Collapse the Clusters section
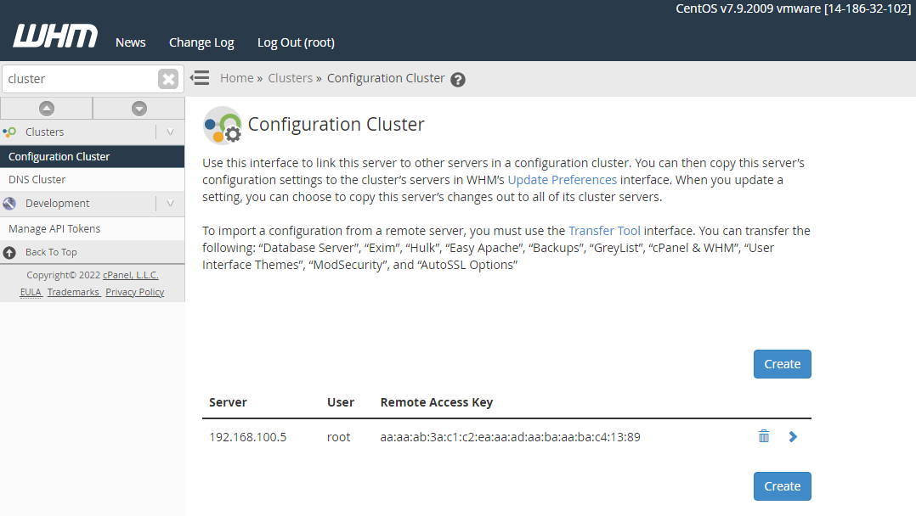This screenshot has width=916, height=516. [x=170, y=132]
